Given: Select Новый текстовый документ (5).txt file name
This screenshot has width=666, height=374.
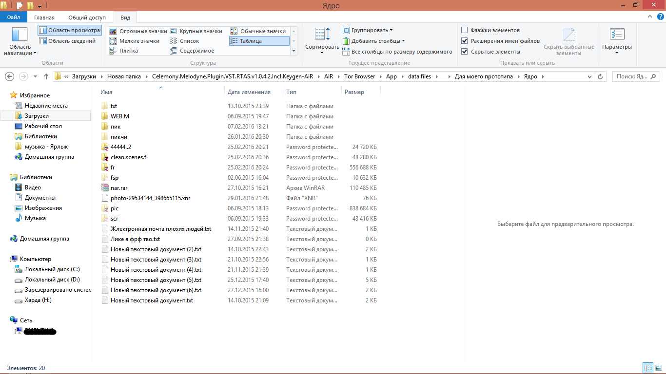Looking at the screenshot, I should click(156, 280).
